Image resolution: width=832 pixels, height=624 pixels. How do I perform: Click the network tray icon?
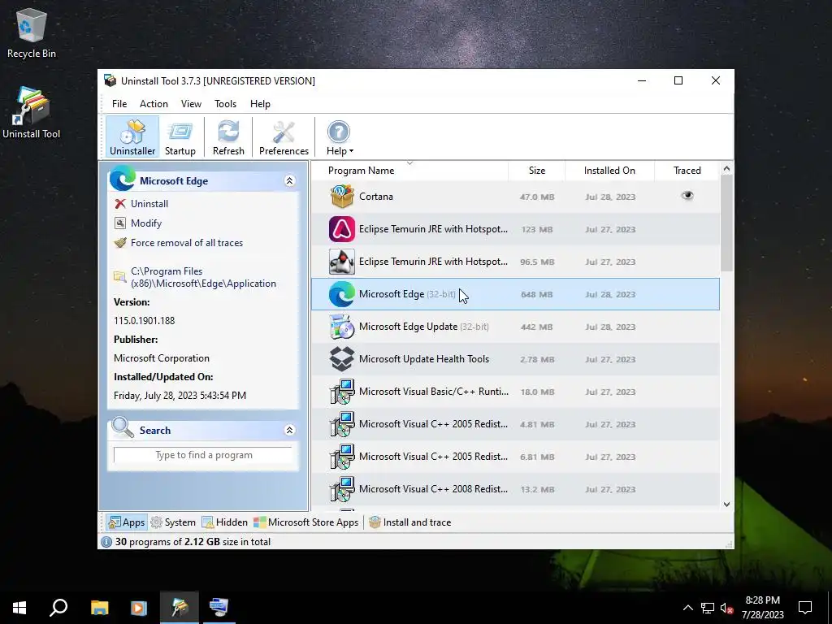coord(708,608)
